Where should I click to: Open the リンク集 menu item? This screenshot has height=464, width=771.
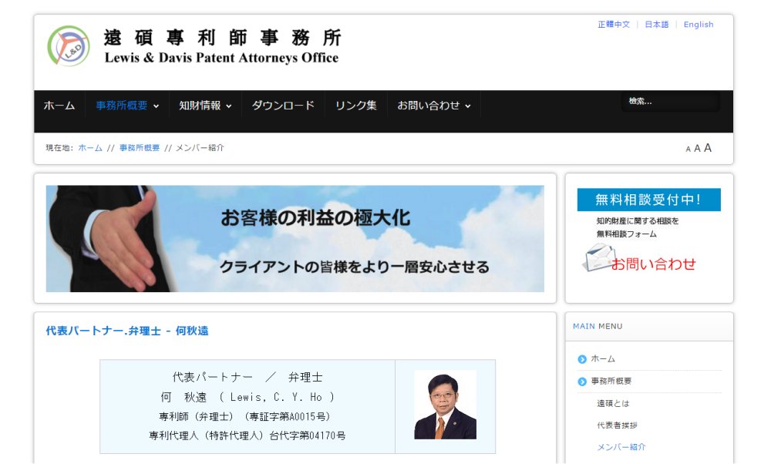click(355, 106)
